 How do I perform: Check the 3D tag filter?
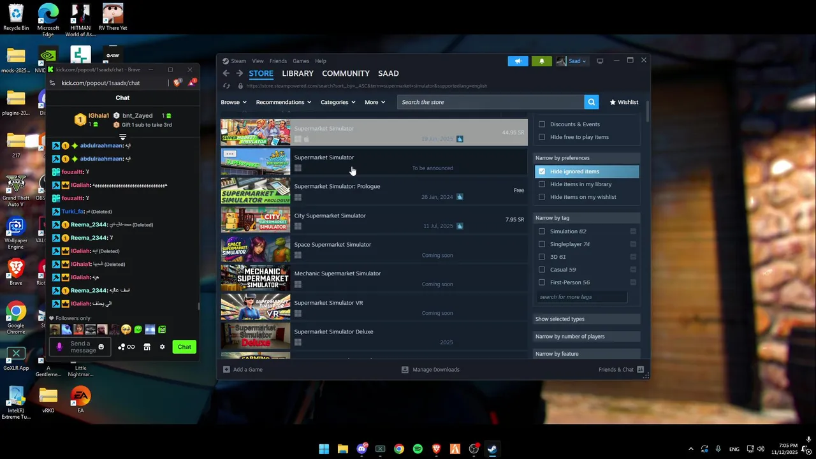tap(542, 257)
